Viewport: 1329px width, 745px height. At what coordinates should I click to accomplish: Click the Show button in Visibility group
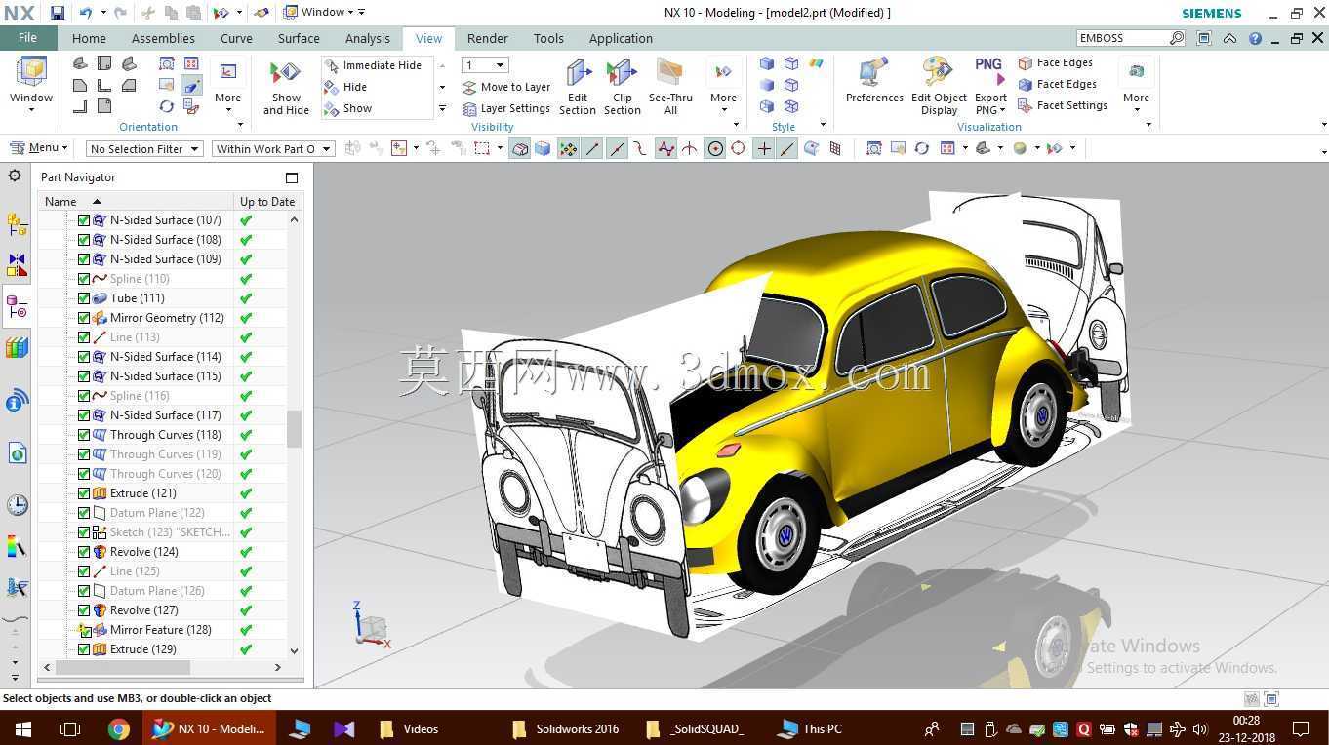348,108
